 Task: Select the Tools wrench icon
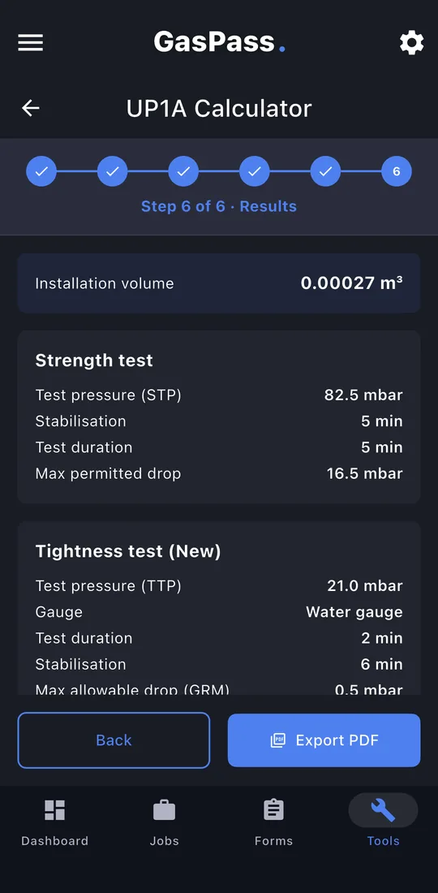click(x=384, y=810)
